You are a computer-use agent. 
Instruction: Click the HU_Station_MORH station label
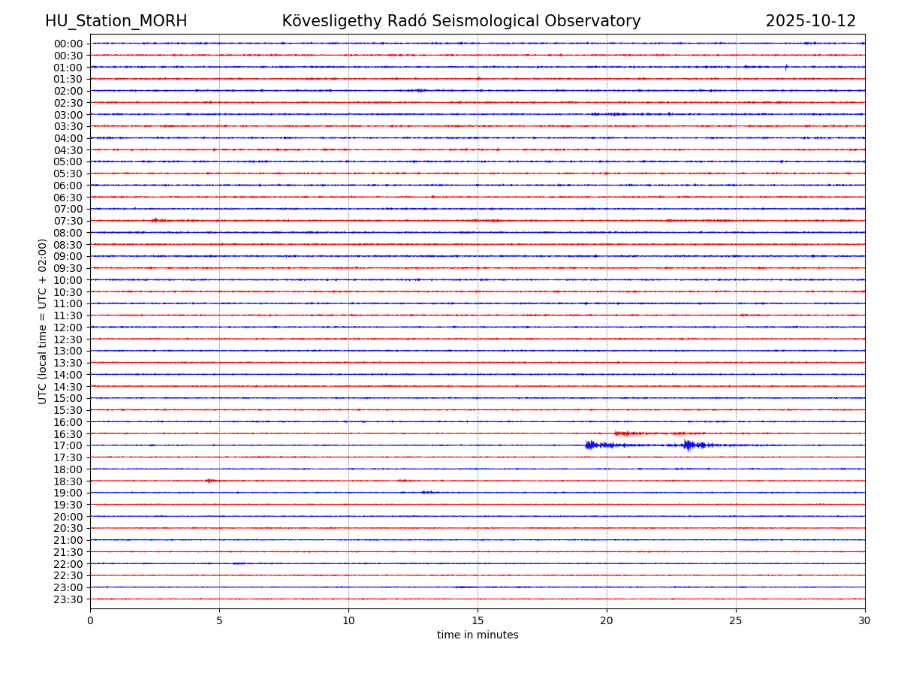tap(116, 22)
